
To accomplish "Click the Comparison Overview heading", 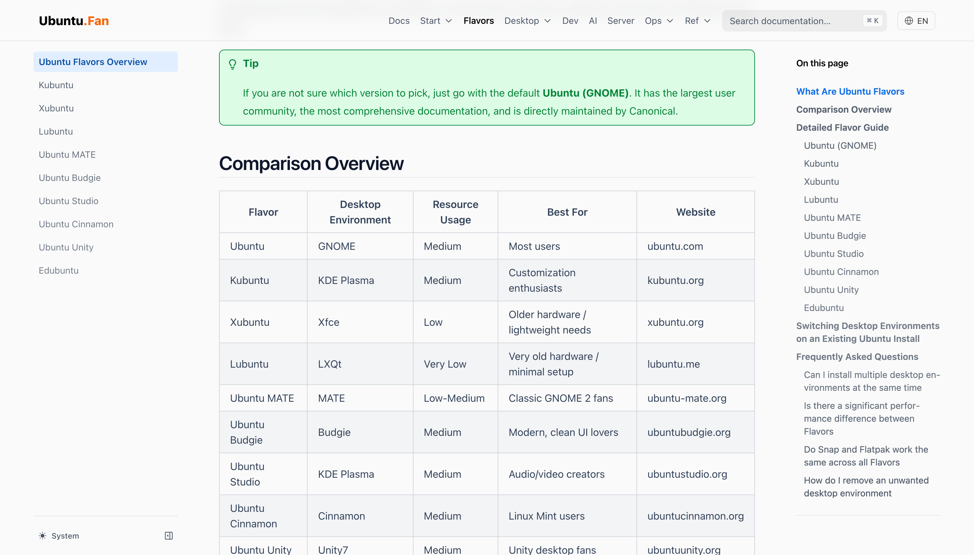I will tap(311, 164).
